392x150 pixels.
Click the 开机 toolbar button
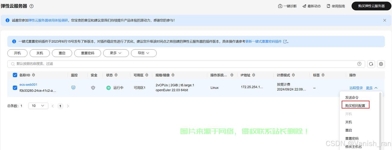point(17,53)
